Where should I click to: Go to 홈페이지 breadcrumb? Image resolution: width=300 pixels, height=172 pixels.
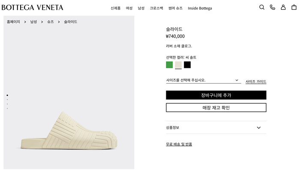coord(13,22)
